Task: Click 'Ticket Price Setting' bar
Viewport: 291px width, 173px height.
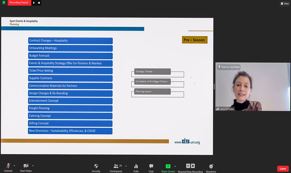Action: tap(70, 71)
